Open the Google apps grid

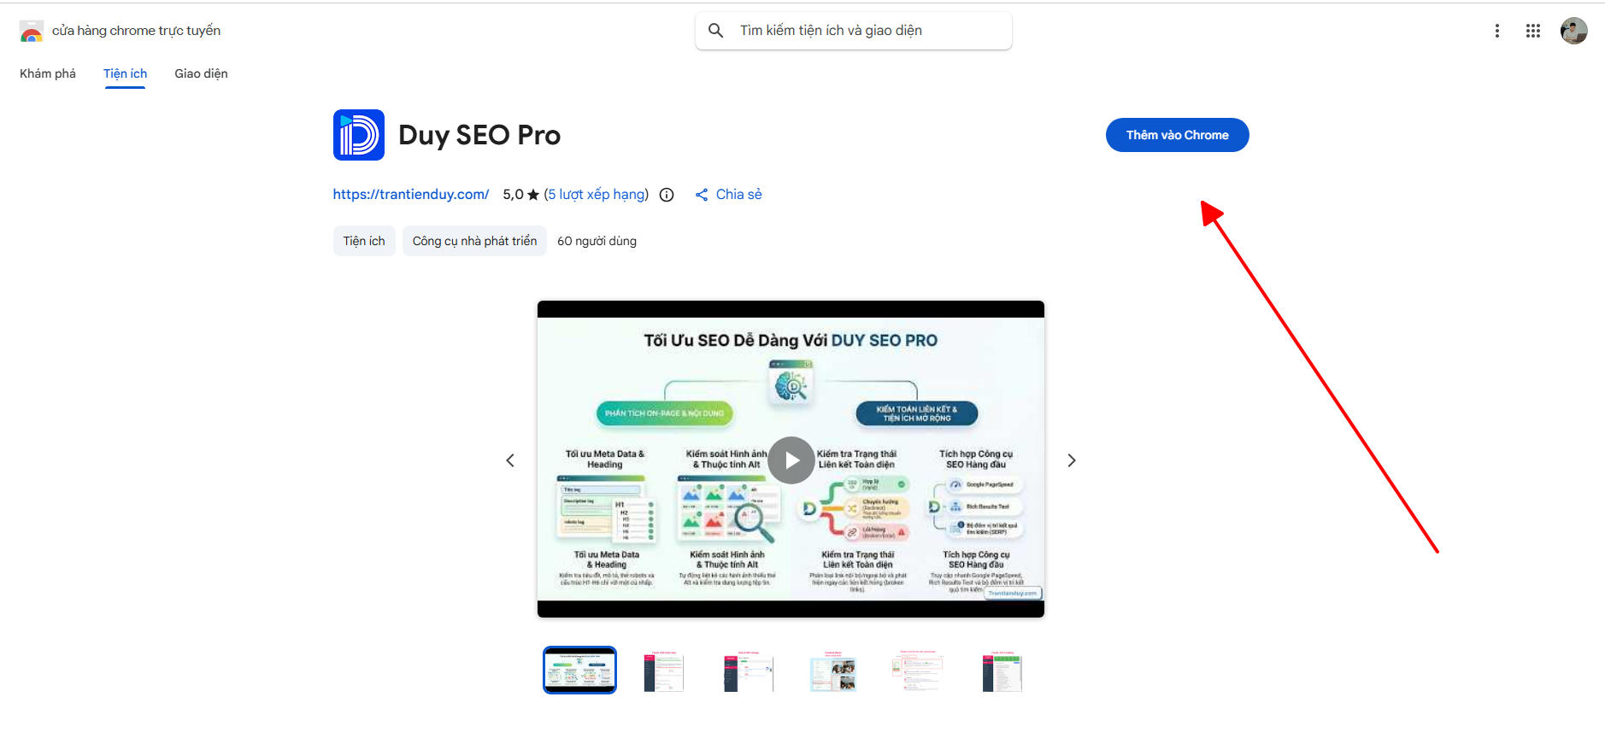pos(1533,31)
